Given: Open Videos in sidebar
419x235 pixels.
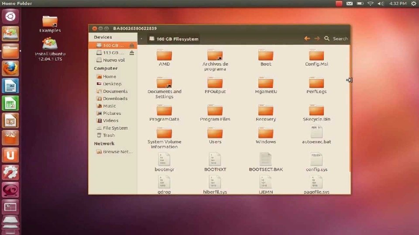Looking at the screenshot, I should click(x=113, y=121).
